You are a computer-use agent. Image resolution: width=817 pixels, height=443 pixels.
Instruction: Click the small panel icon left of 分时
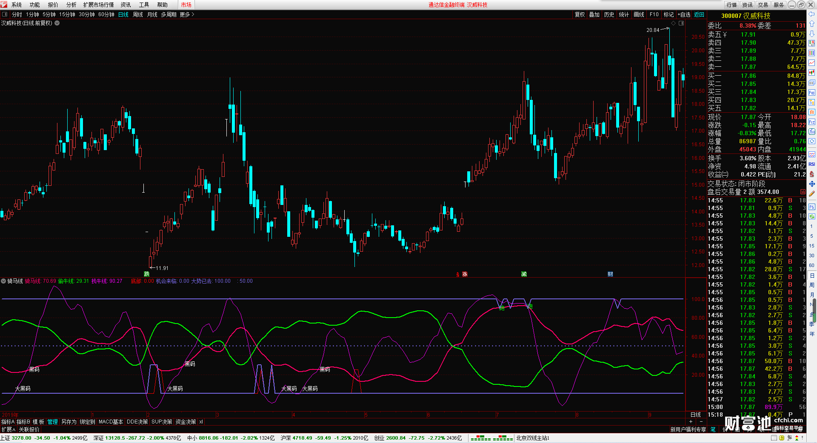coord(5,14)
